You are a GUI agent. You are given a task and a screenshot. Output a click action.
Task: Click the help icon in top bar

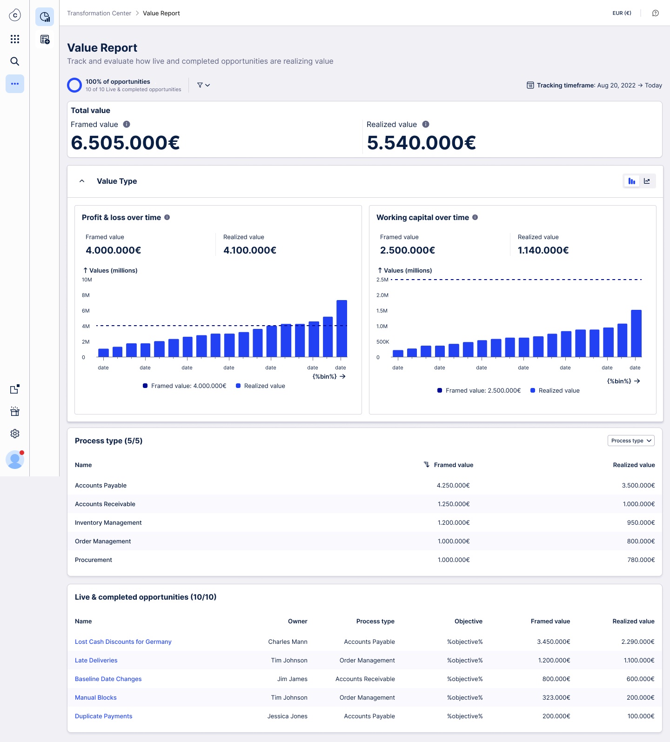[x=656, y=13]
